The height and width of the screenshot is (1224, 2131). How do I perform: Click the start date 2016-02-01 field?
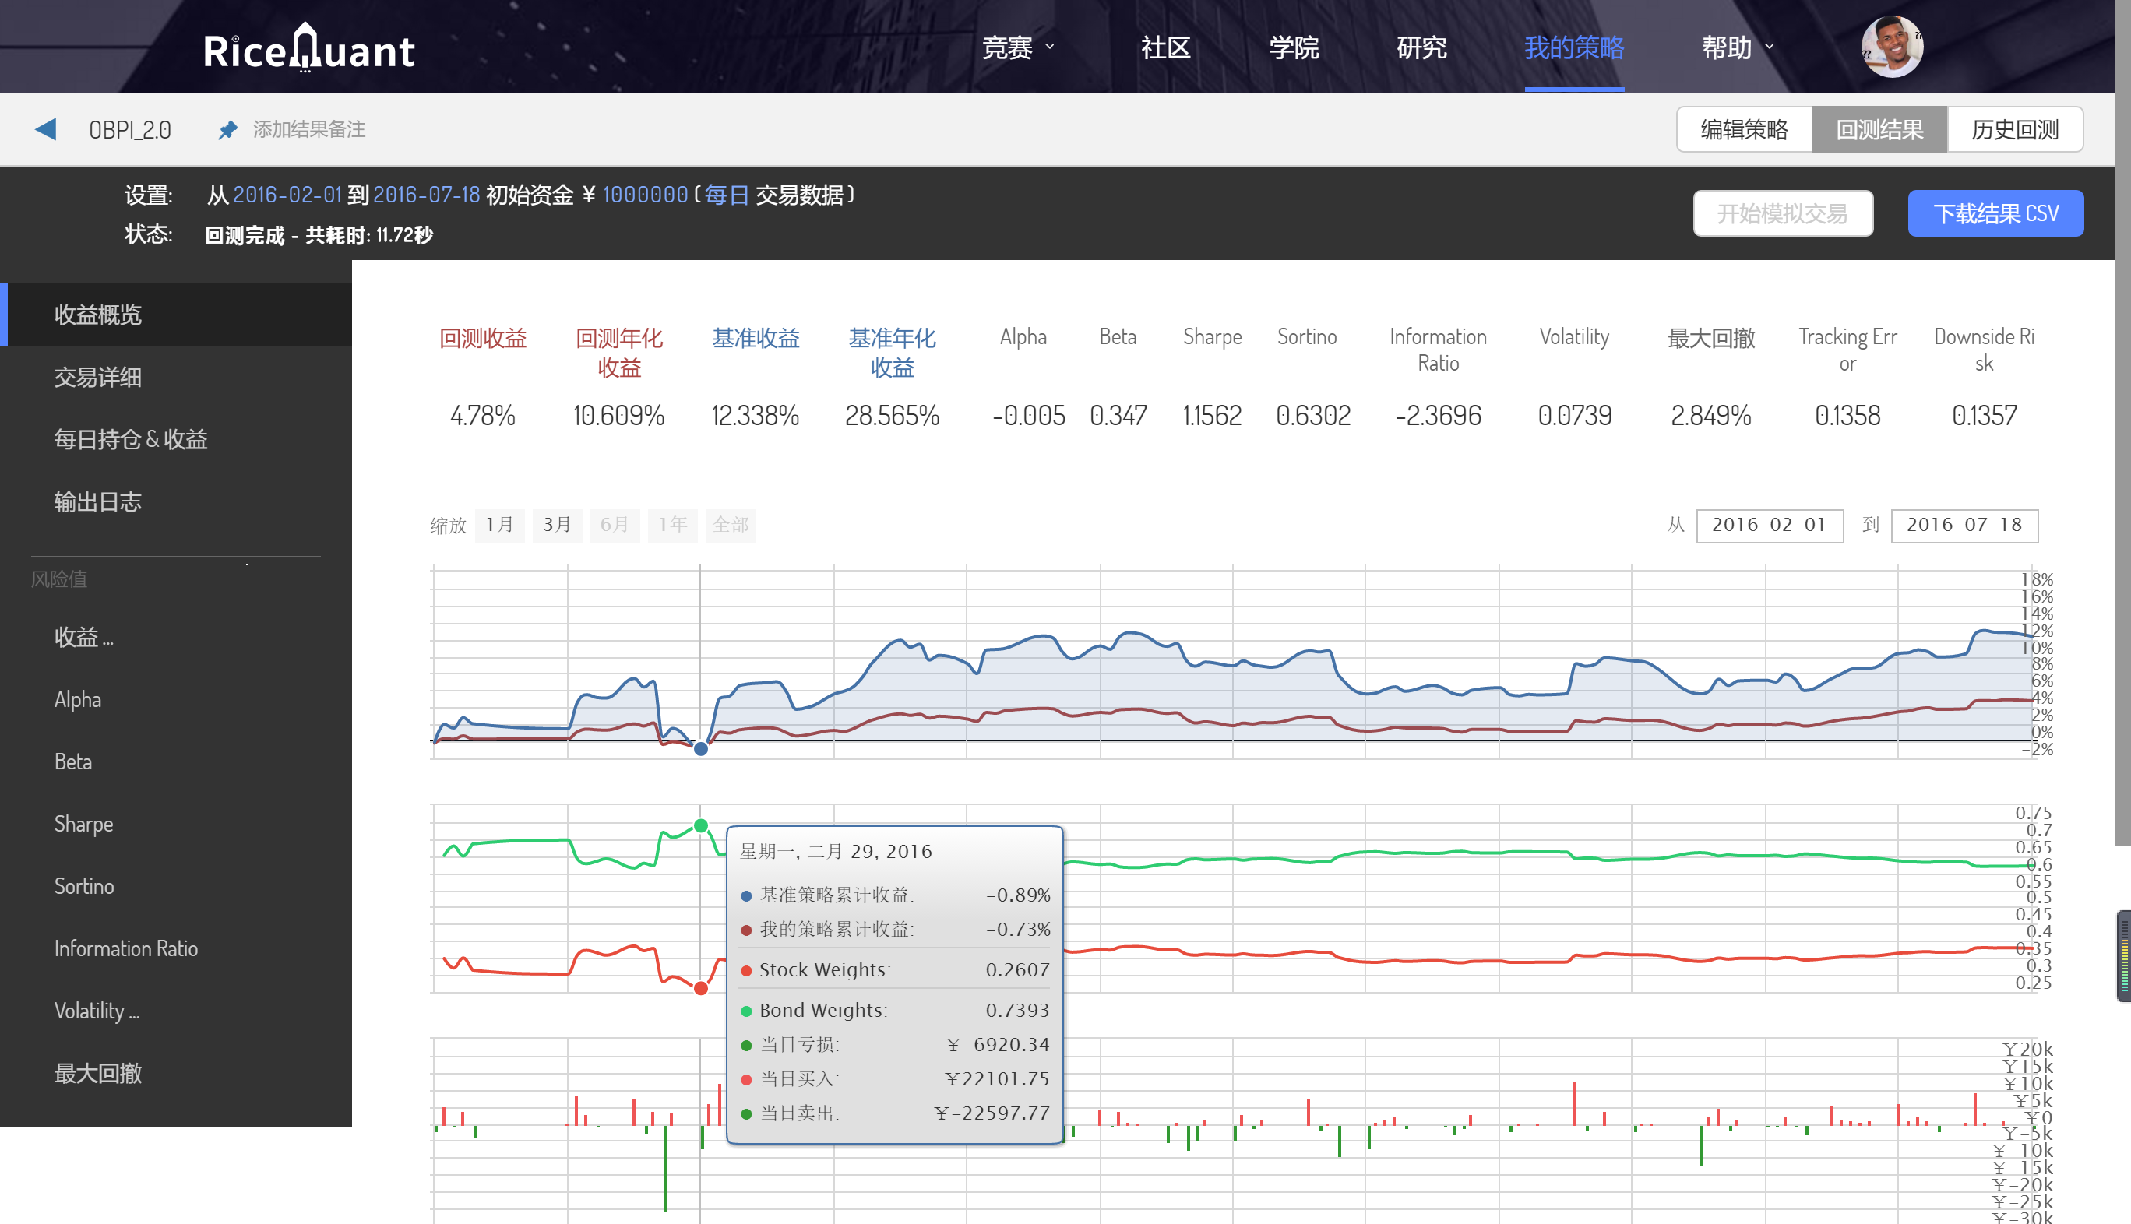1769,525
